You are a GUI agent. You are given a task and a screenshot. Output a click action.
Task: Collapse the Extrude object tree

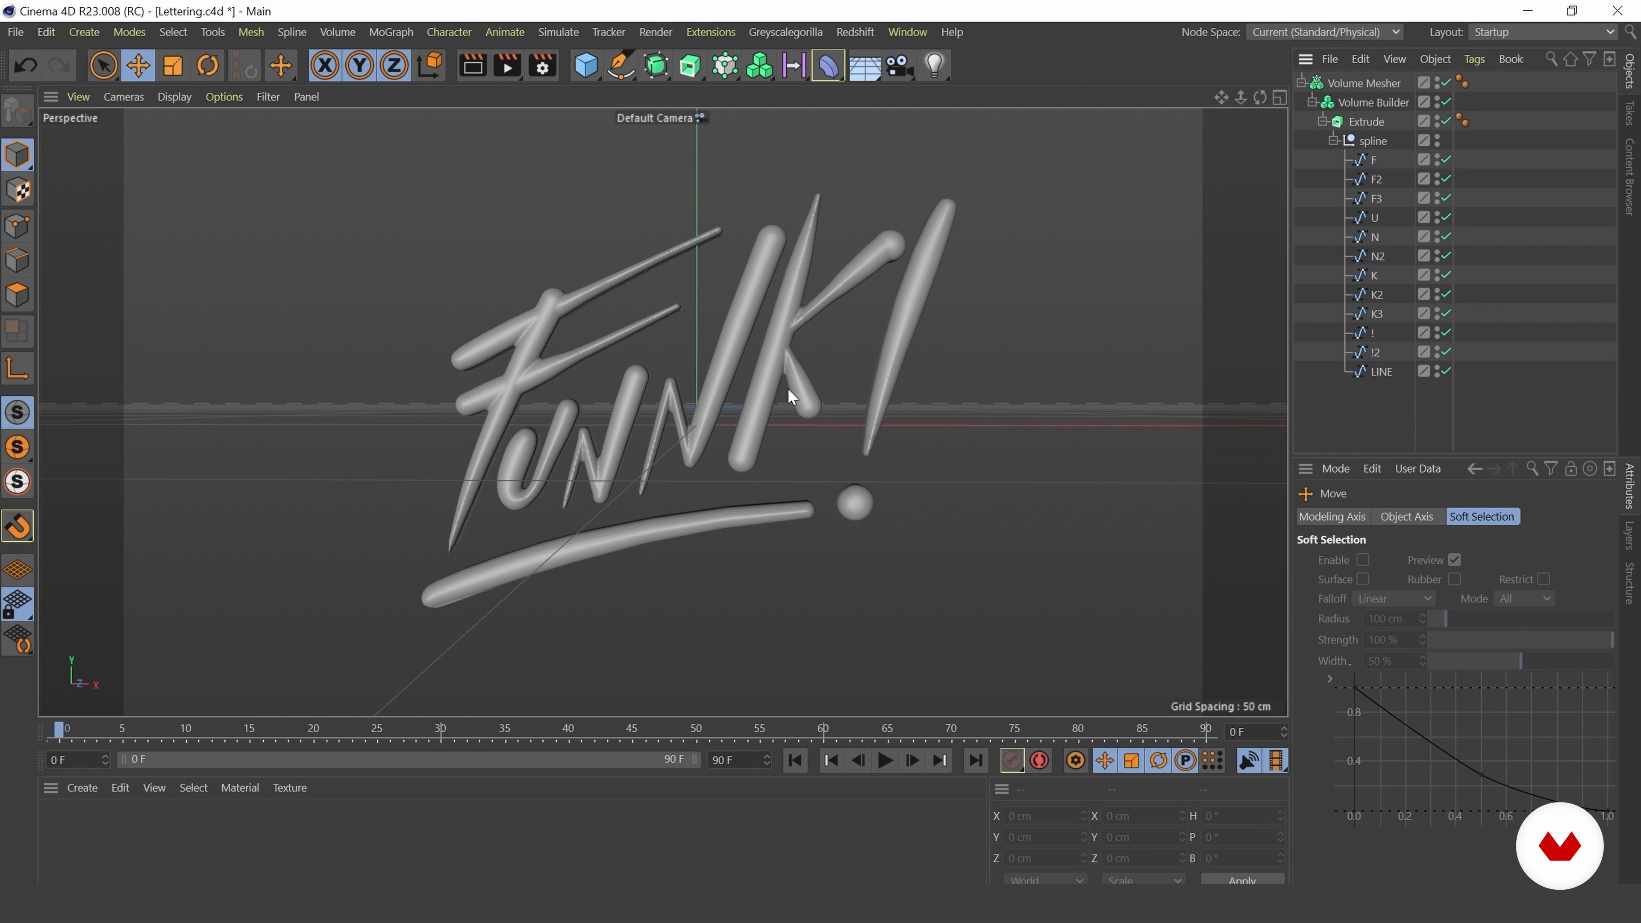pyautogui.click(x=1323, y=121)
